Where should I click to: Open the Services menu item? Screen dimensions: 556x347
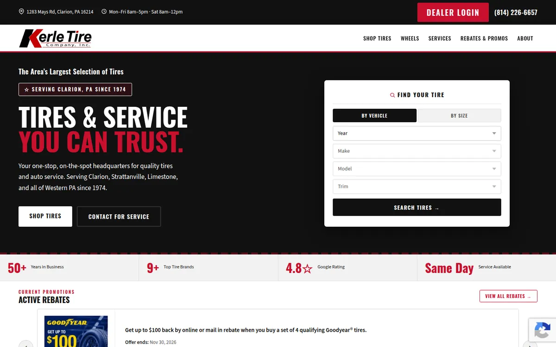coord(440,38)
